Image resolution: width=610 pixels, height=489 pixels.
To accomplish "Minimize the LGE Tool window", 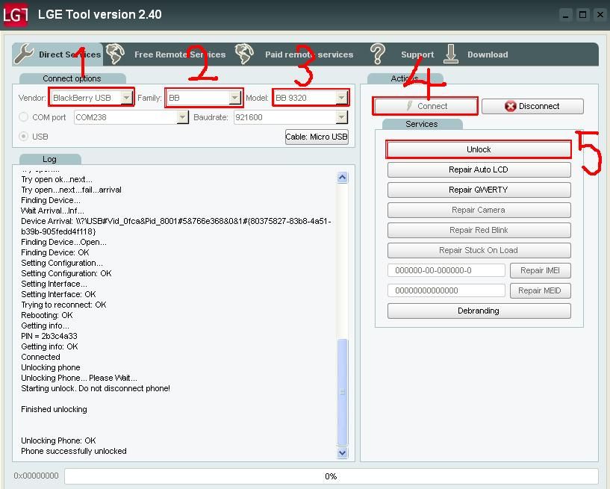I will tap(566, 15).
